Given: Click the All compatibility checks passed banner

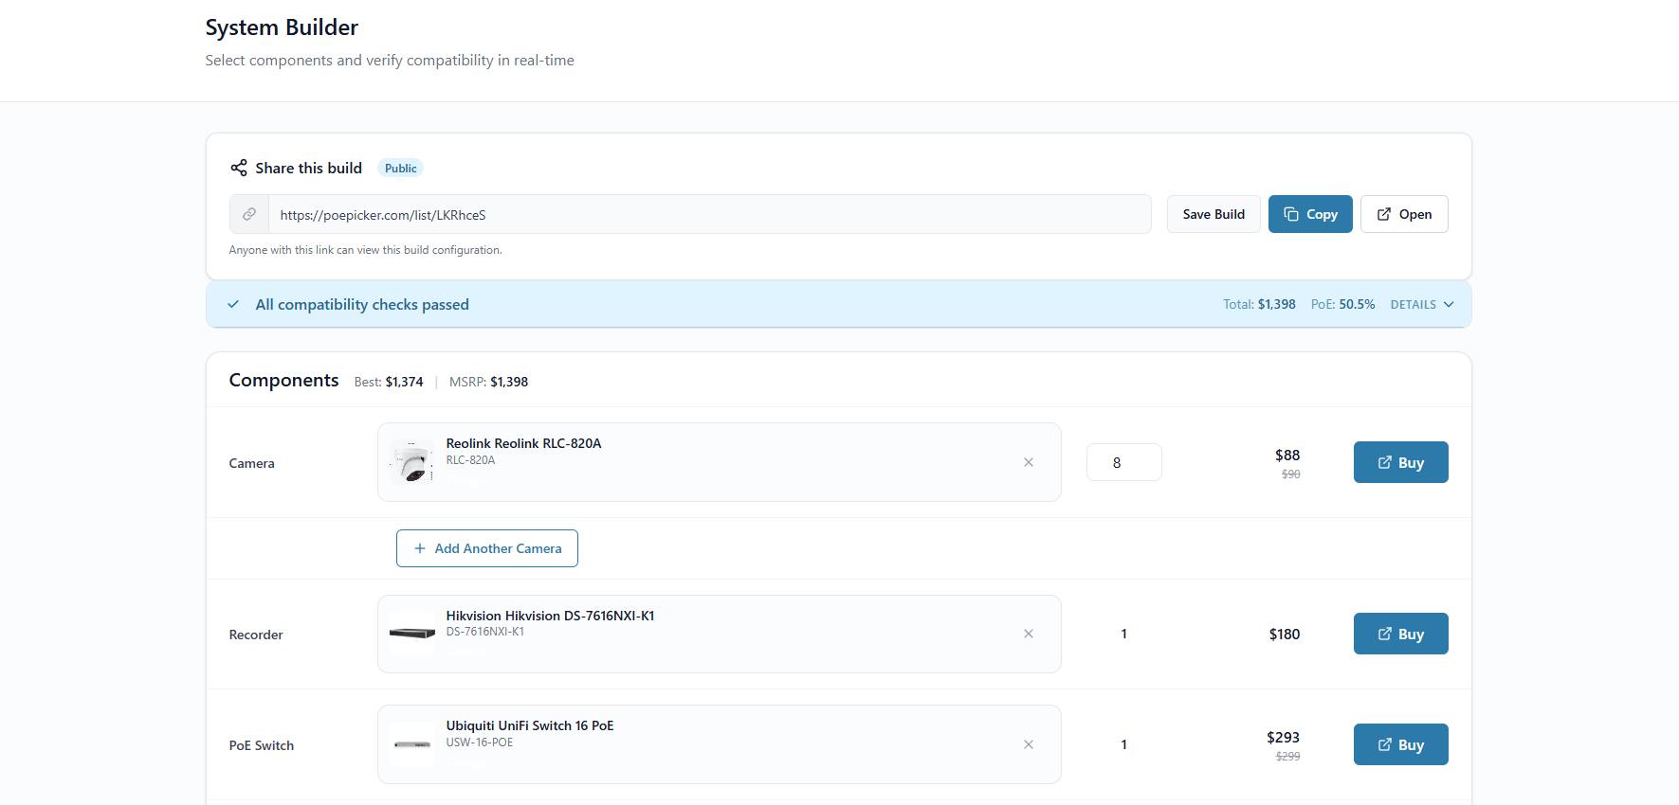Looking at the screenshot, I should click(x=362, y=305).
